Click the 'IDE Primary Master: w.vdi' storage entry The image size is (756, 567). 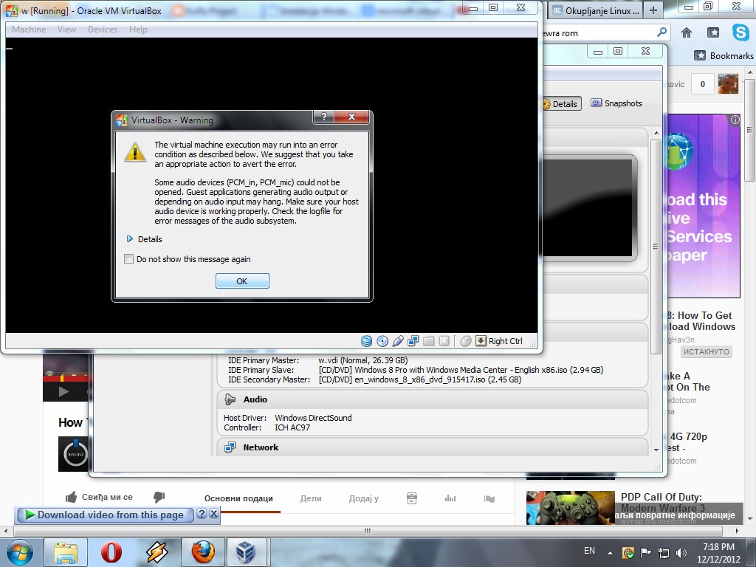[x=317, y=360]
